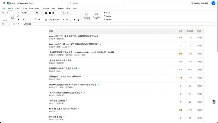Screen dimensions: 218x123
Task: Apply currency dollar format
Action: 64,20
